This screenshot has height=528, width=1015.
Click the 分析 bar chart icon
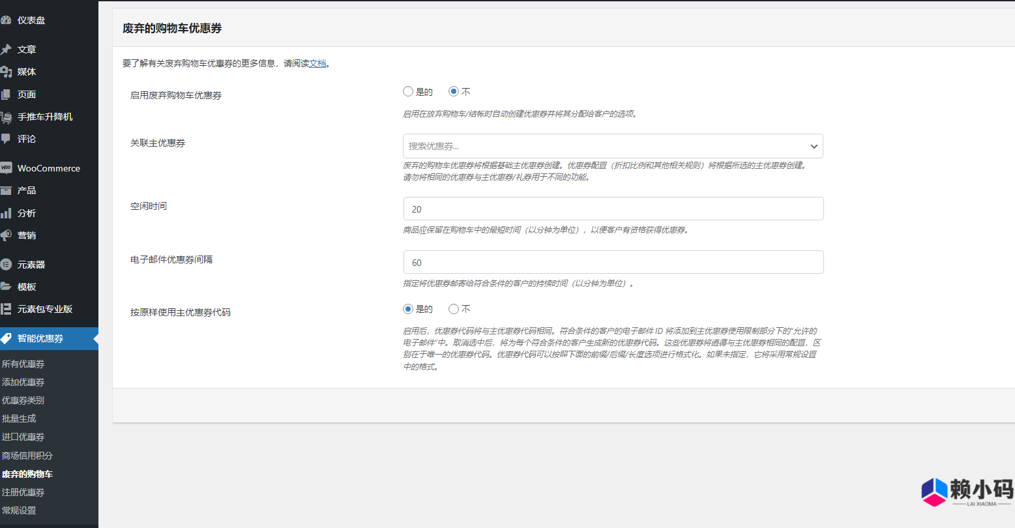click(6, 213)
